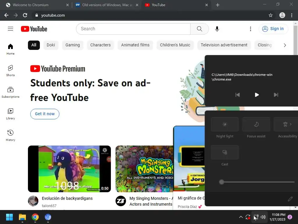The width and height of the screenshot is (298, 224).
Task: Open Subscriptions in the sidebar
Action: coord(10,92)
